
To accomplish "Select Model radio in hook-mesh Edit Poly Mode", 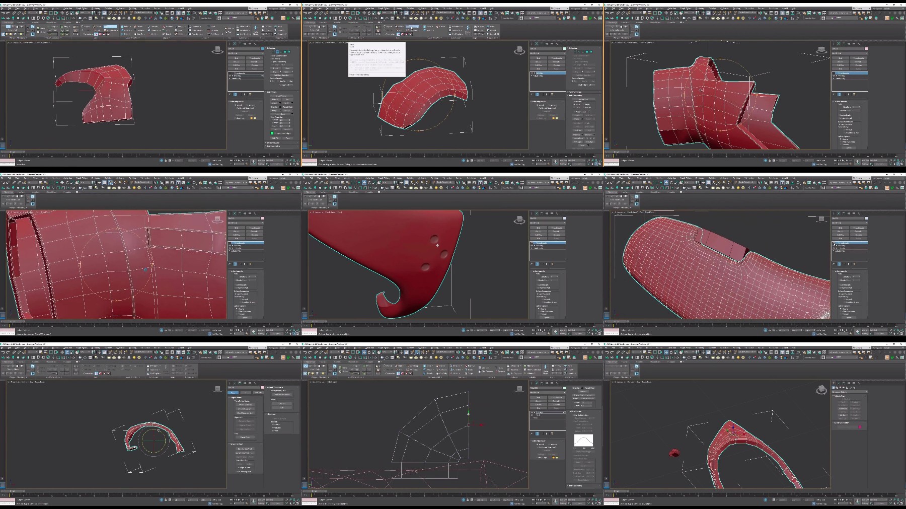I will pos(235,105).
